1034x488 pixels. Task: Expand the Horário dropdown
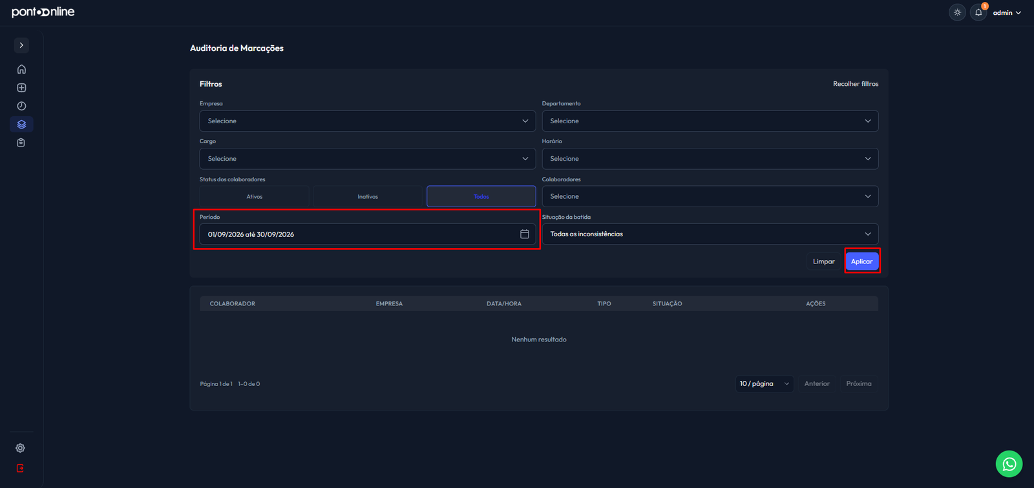coord(710,159)
